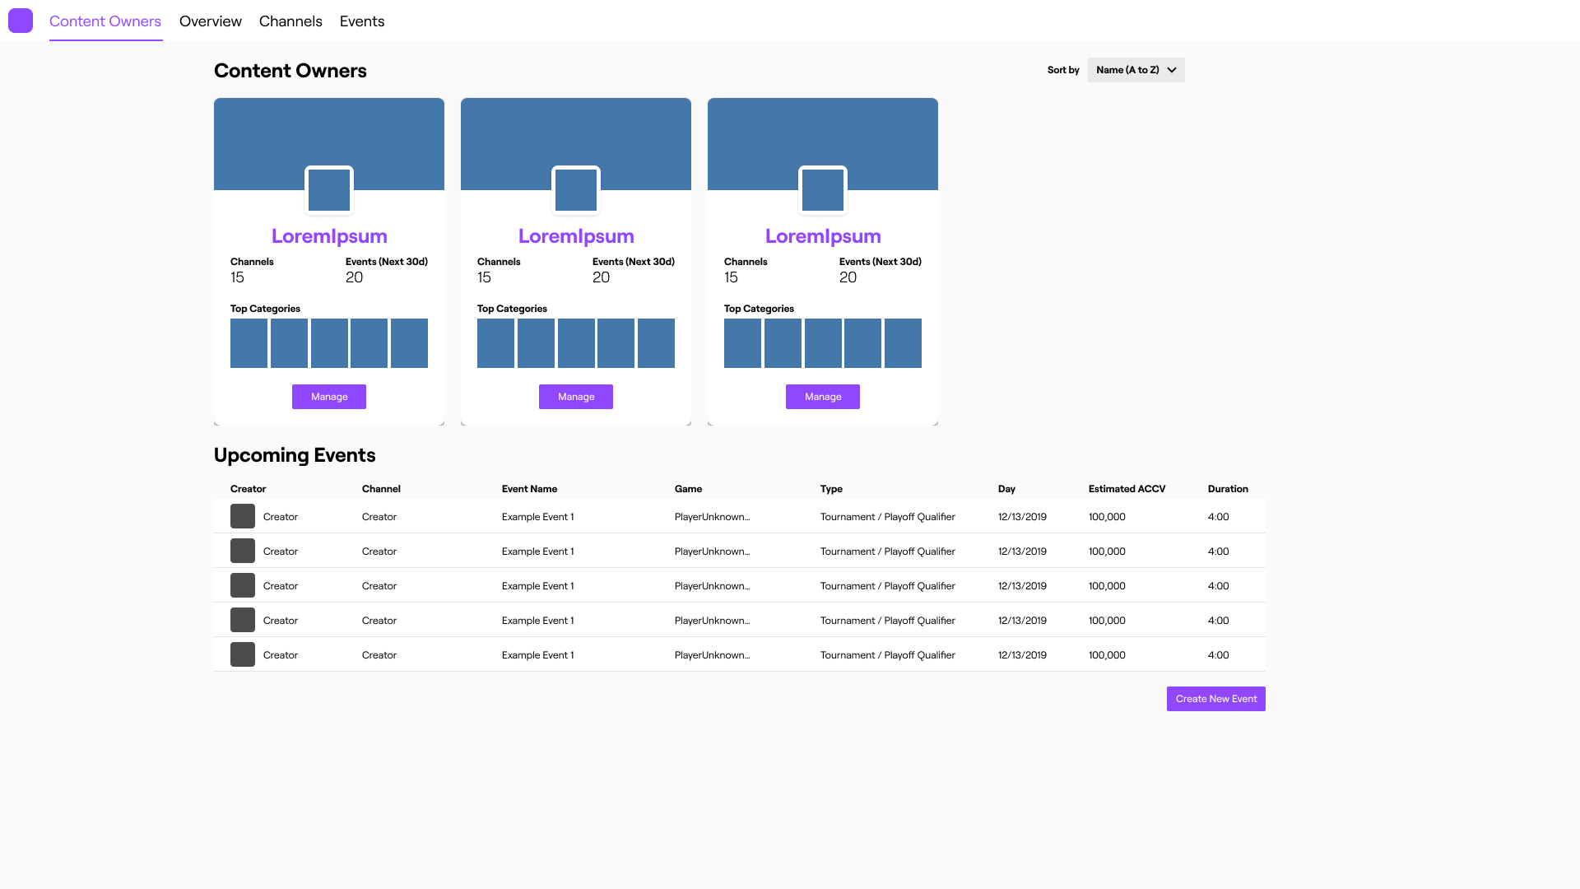Viewport: 1580px width, 889px height.
Task: Select the first content owner's avatar image
Action: [328, 190]
